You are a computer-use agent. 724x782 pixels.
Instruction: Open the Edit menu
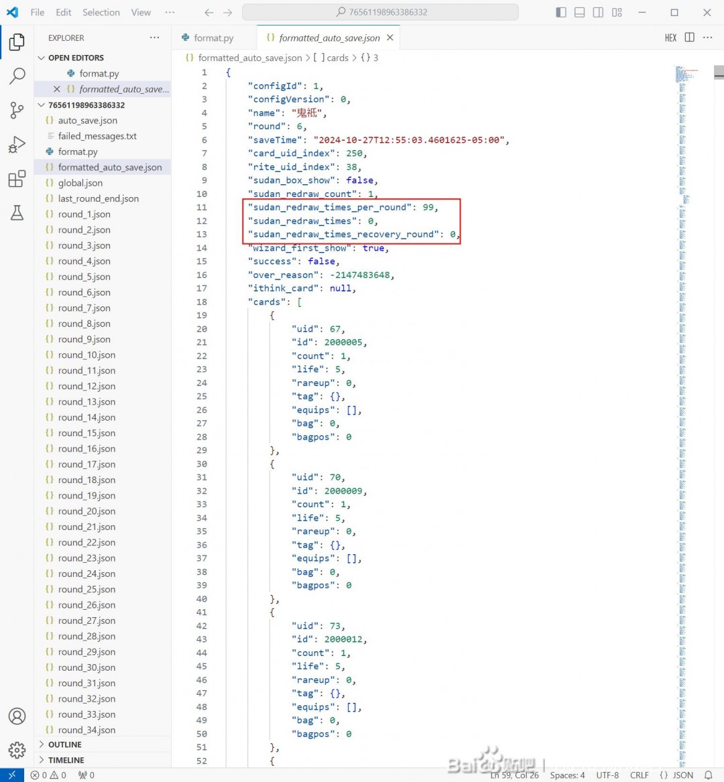tap(64, 12)
